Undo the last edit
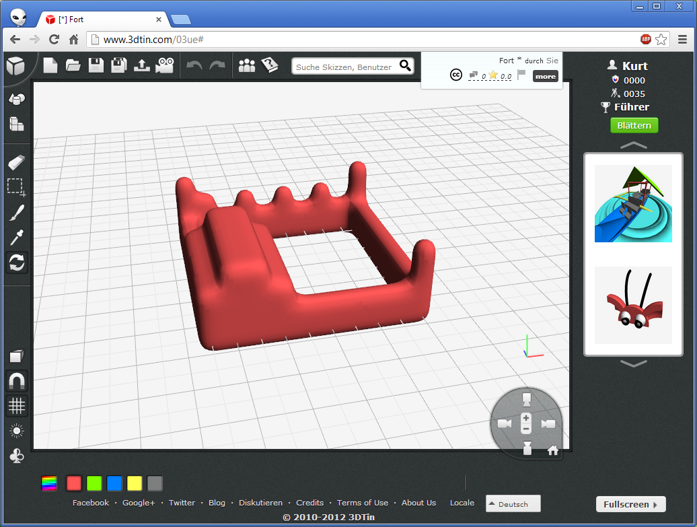This screenshot has height=527, width=697. click(x=194, y=65)
